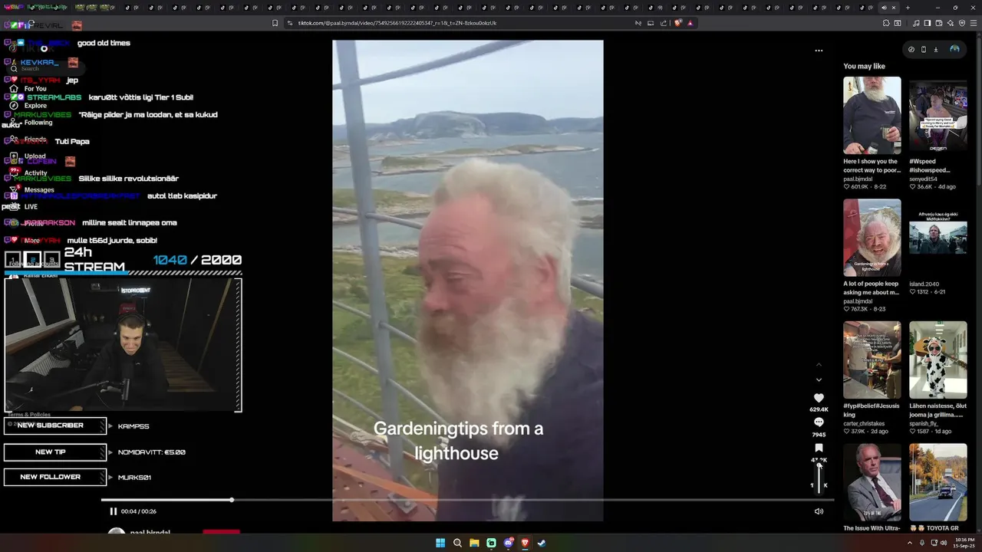The height and width of the screenshot is (552, 982).
Task: Open a new browser tab
Action: (908, 8)
